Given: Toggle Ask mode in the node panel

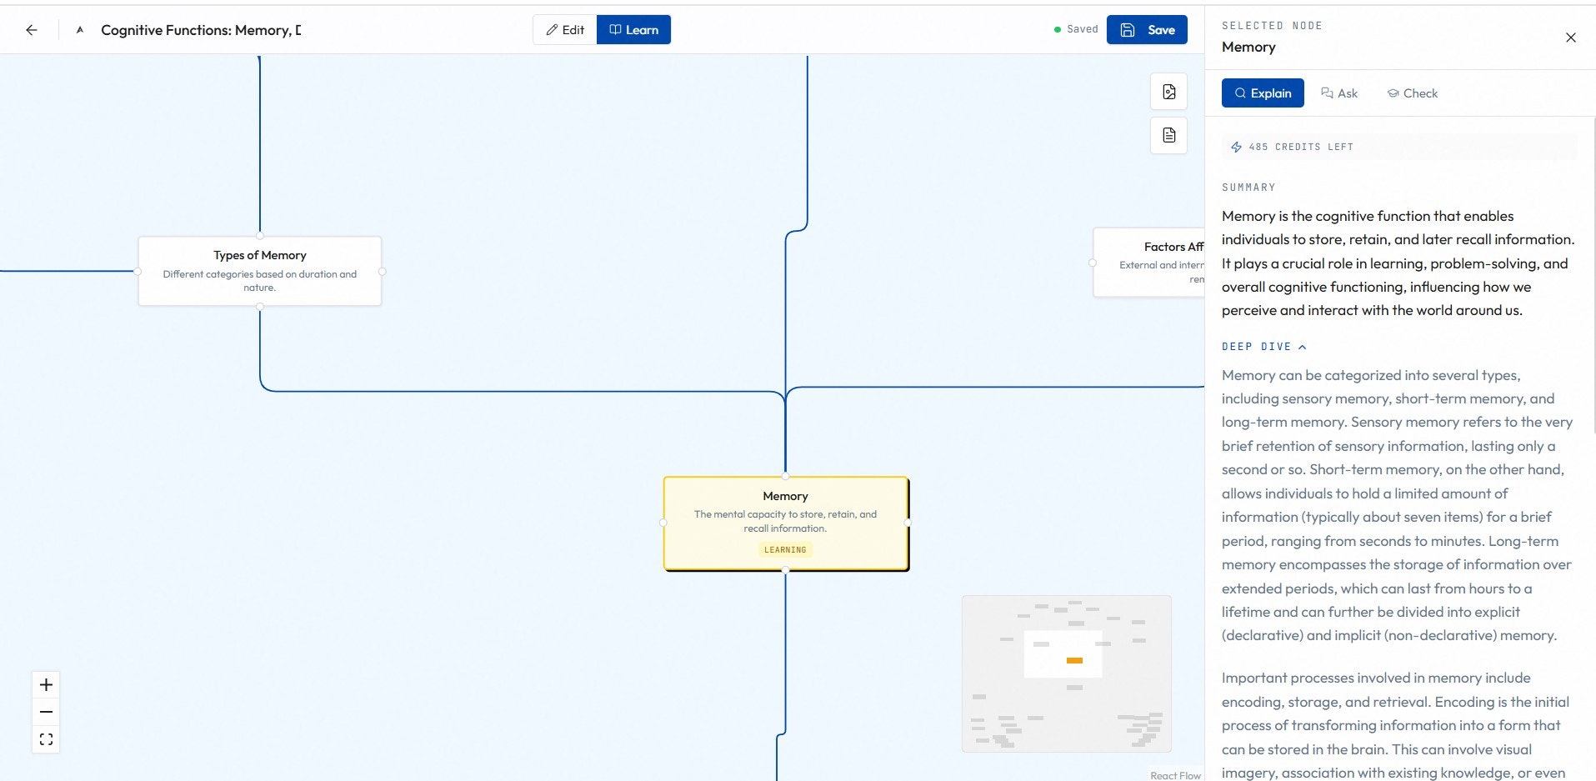Looking at the screenshot, I should coord(1339,93).
